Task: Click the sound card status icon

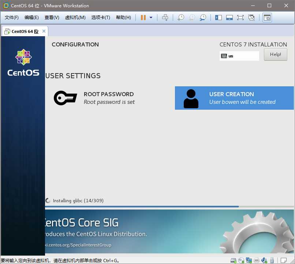Action: (264, 260)
